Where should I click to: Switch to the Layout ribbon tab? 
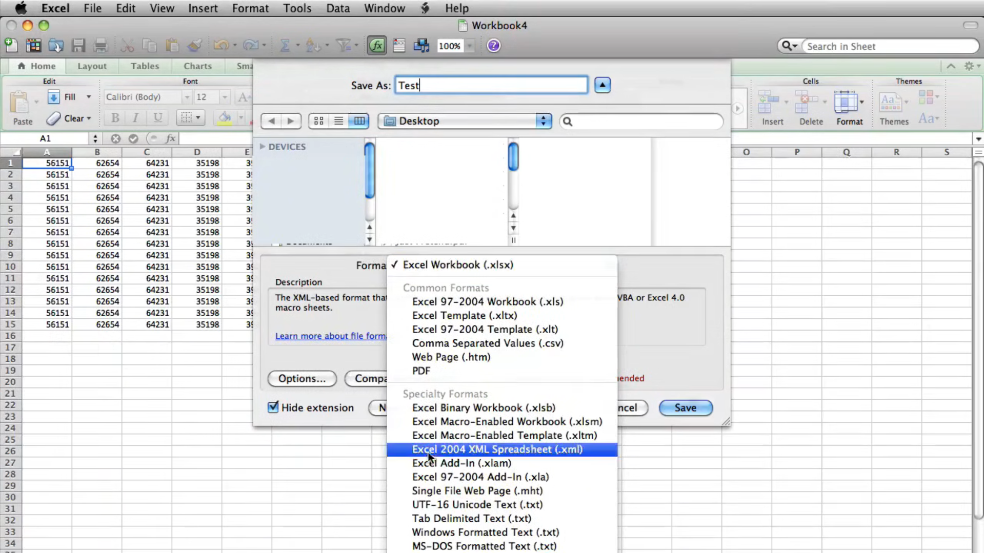92,66
